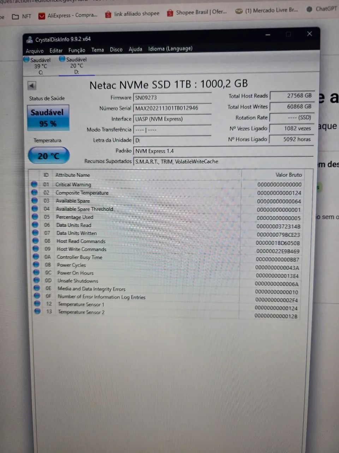Click the Nº Vezes Ligado value 1082 vezes

[292, 128]
